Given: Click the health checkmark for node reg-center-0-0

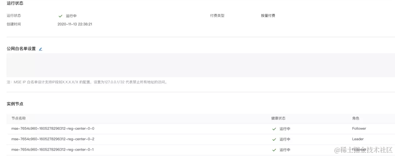Looking at the screenshot, I should pos(274,129).
